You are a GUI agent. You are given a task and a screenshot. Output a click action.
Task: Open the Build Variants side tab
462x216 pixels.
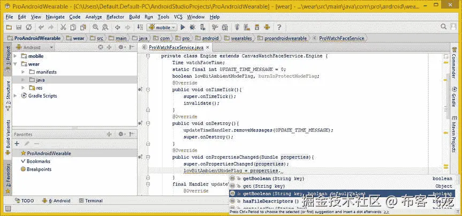point(8,137)
